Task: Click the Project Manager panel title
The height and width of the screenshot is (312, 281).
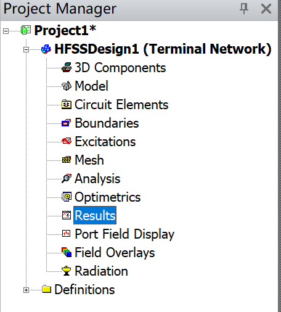Action: (60, 9)
